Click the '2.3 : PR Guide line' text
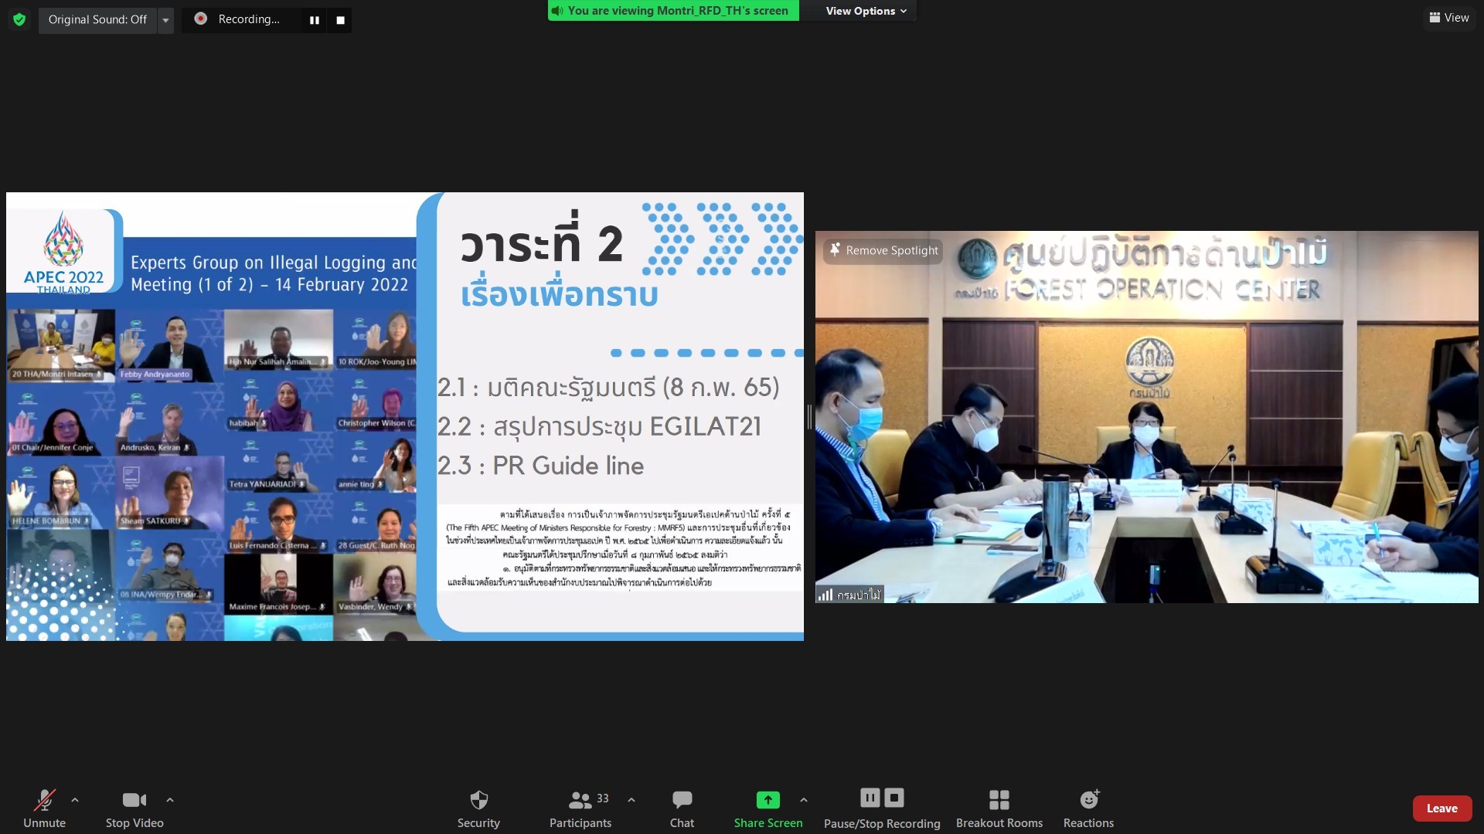The height and width of the screenshot is (834, 1484). pyautogui.click(x=540, y=466)
